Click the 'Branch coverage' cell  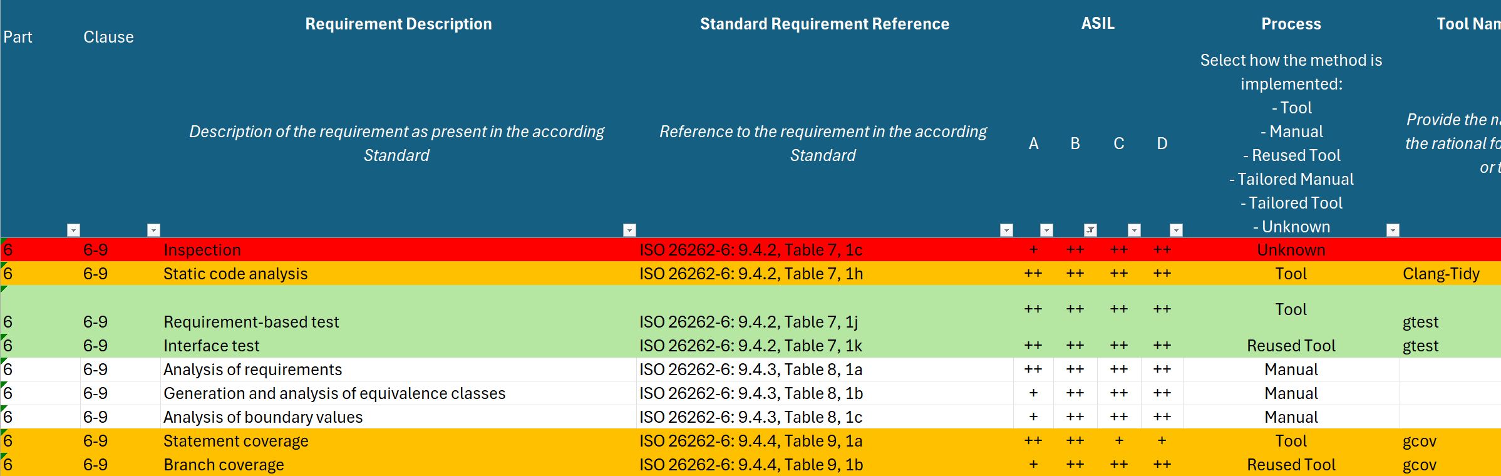point(398,465)
